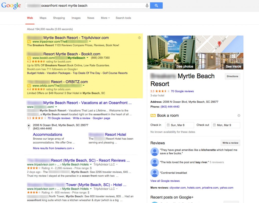
Task: Open dropdown arrow beside the resort website URL
Action: pyautogui.click(x=56, y=107)
